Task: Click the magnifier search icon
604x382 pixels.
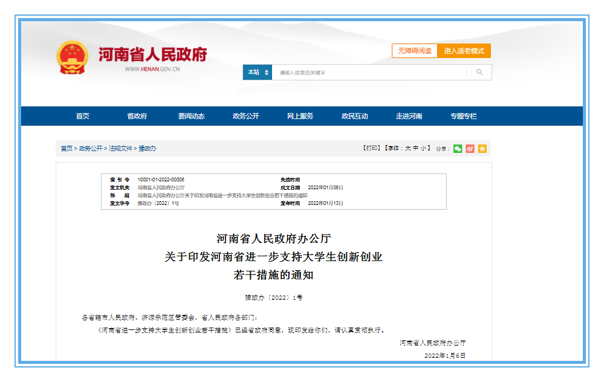Action: 479,73
